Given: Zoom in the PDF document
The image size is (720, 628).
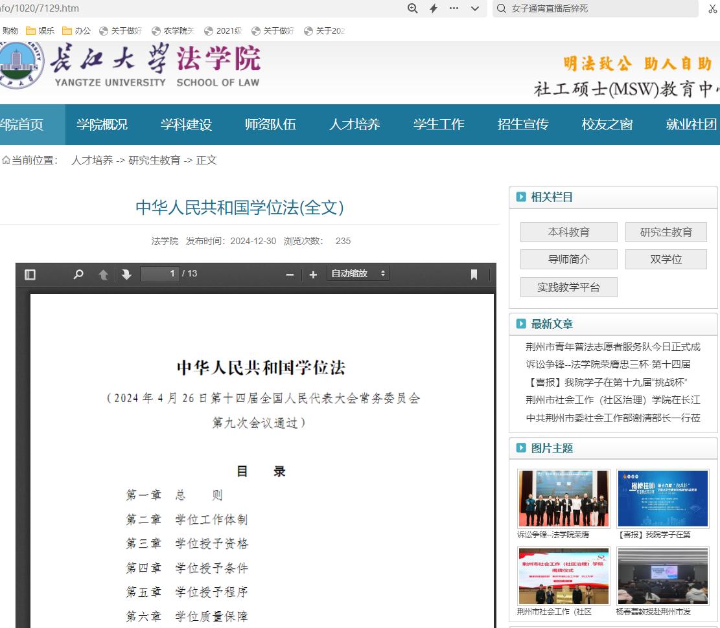Looking at the screenshot, I should pyautogui.click(x=313, y=275).
